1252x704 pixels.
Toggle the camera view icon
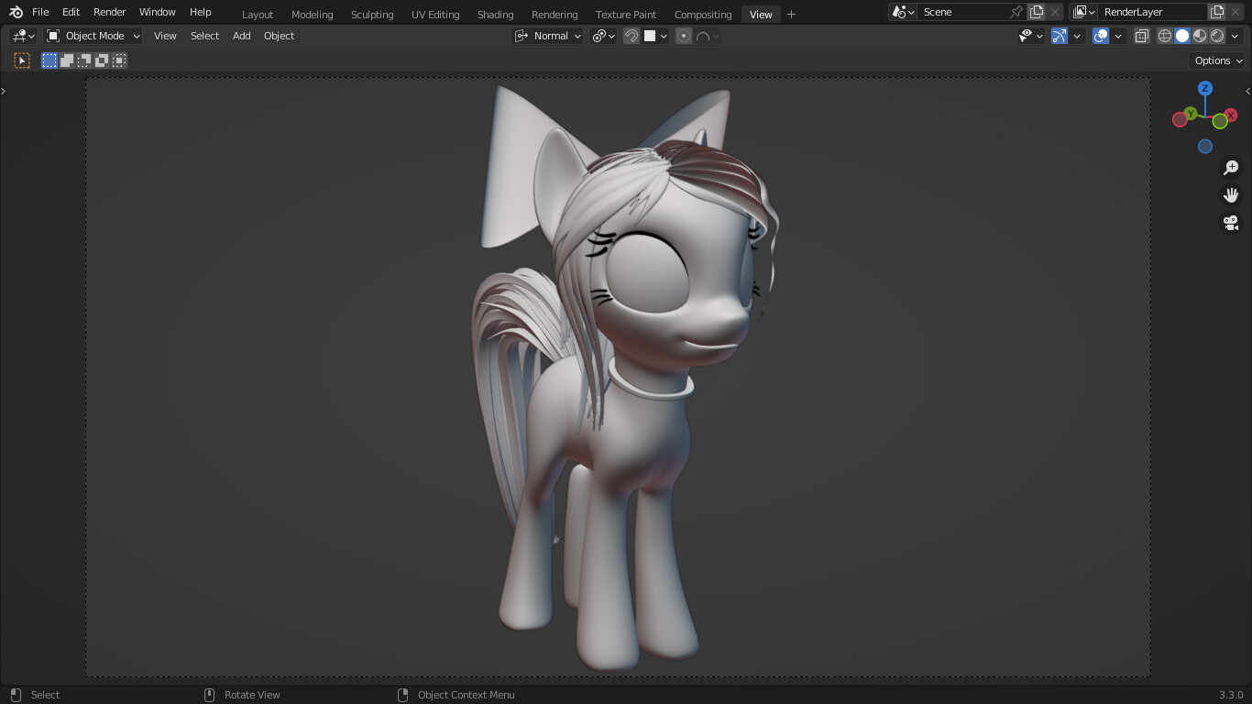[x=1231, y=223]
